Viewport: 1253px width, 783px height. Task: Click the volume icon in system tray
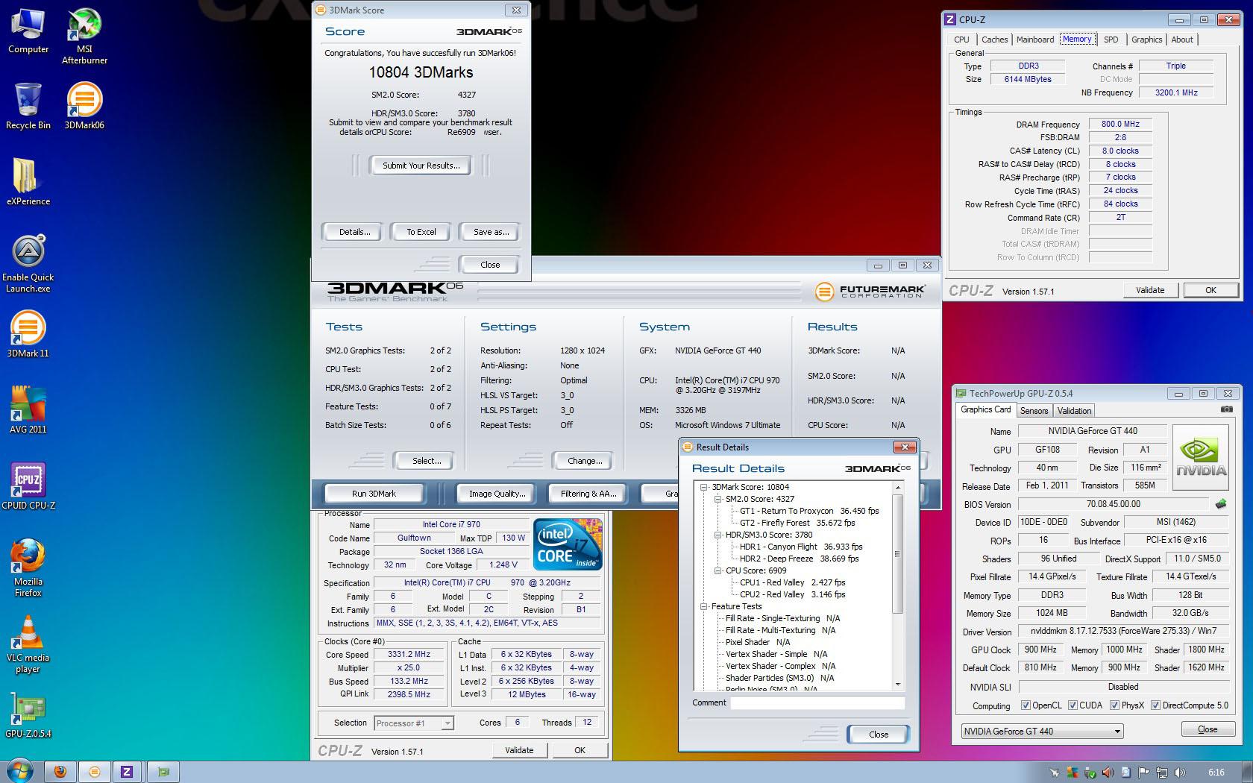click(x=1179, y=773)
